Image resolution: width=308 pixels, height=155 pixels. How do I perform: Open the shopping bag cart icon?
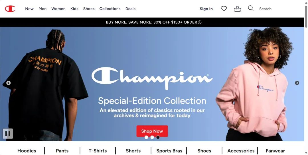click(x=237, y=9)
